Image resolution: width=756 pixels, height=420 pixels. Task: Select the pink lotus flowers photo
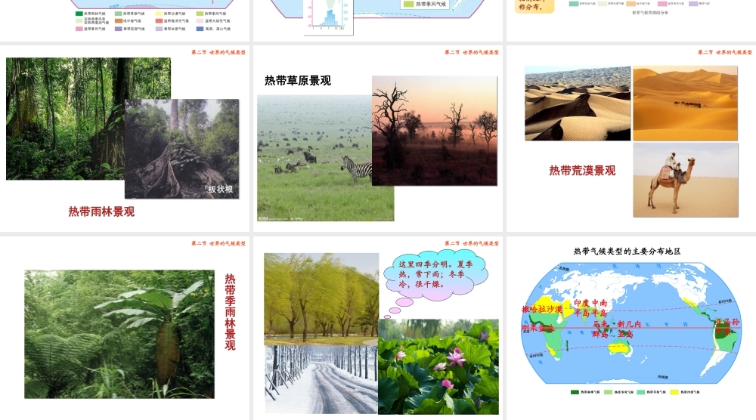(x=438, y=366)
